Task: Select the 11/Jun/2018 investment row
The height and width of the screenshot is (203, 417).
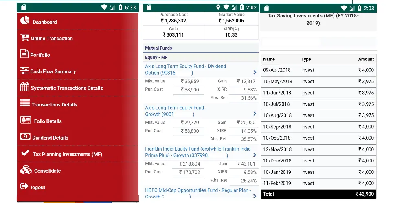Action: coord(318,93)
